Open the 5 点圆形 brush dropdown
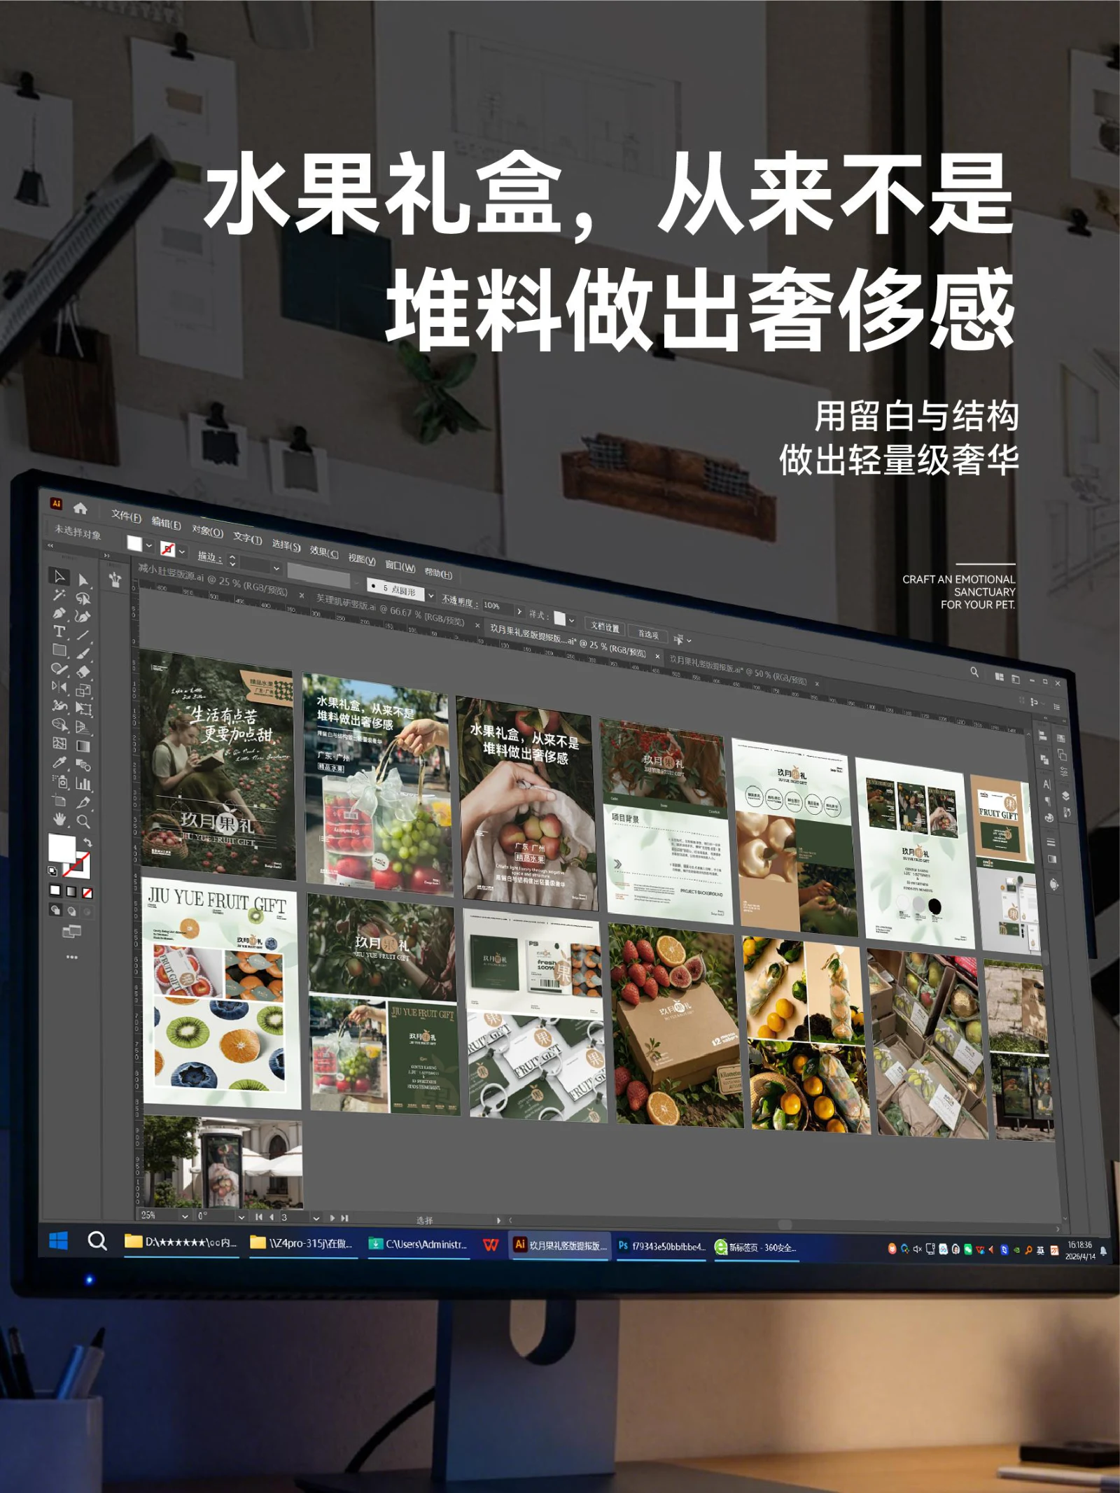This screenshot has width=1120, height=1493. (x=430, y=595)
